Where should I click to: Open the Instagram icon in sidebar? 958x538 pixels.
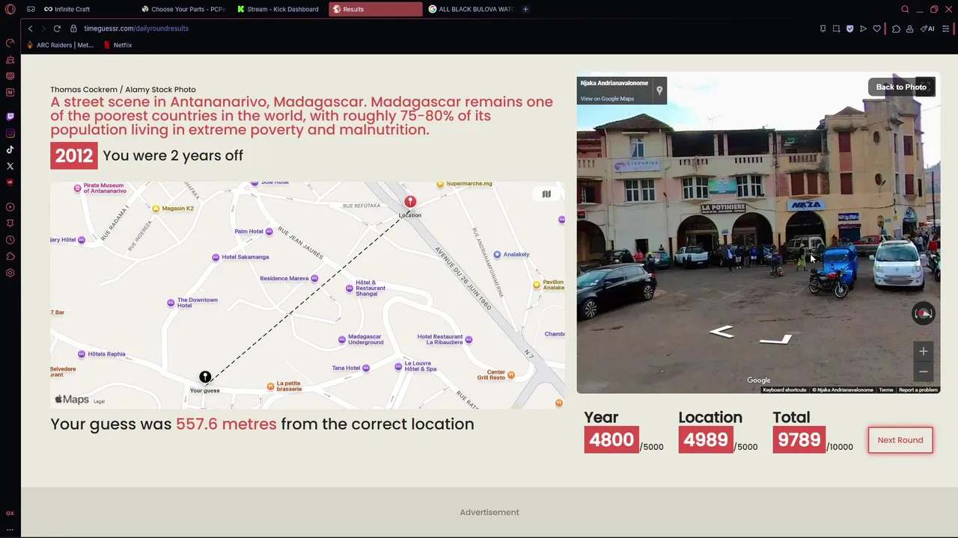pos(10,133)
